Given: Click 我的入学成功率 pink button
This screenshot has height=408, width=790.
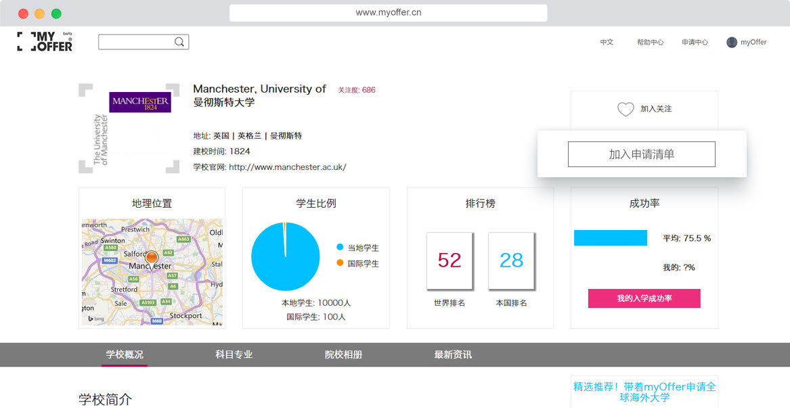Looking at the screenshot, I should pyautogui.click(x=644, y=298).
